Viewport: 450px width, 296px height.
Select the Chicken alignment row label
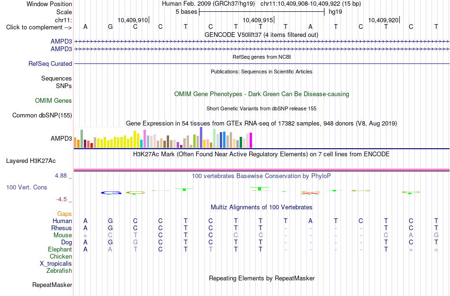[61, 256]
